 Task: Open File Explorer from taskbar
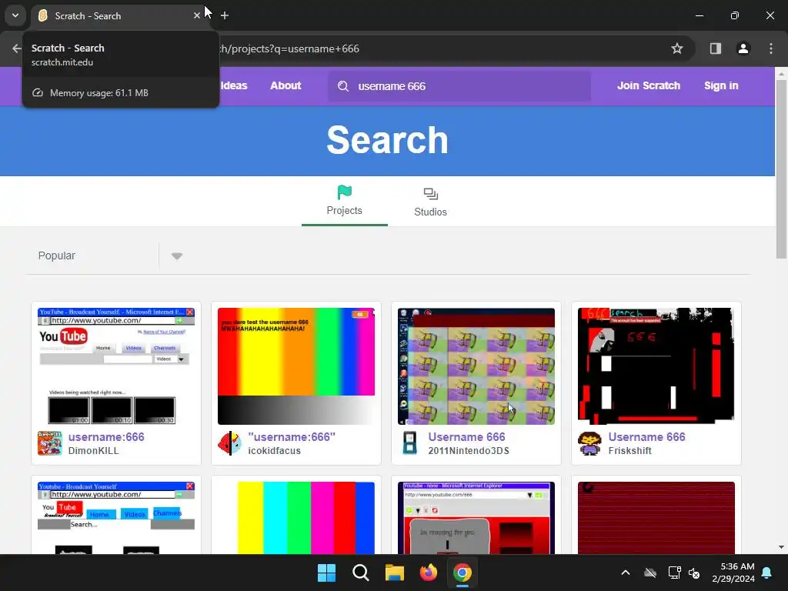(395, 573)
